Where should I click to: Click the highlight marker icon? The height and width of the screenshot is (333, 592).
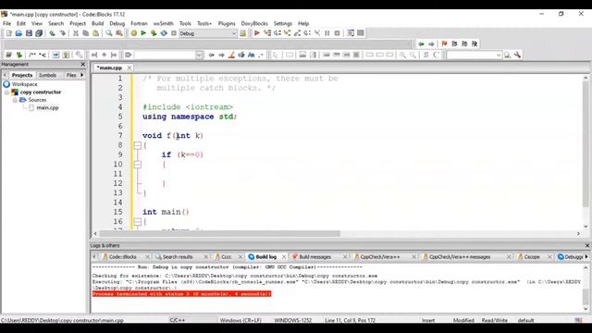click(231, 55)
